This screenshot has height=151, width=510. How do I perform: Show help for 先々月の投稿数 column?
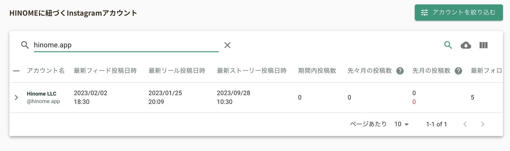(x=400, y=71)
